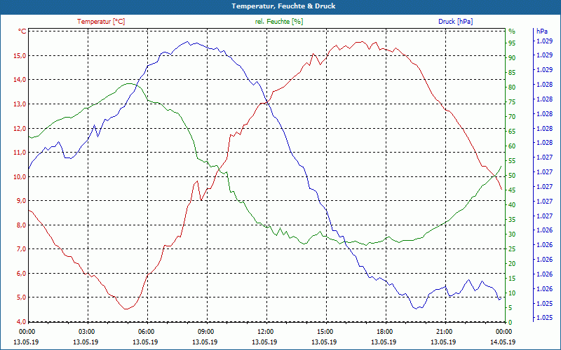Click the 9,0 temperature axis value

click(22, 201)
